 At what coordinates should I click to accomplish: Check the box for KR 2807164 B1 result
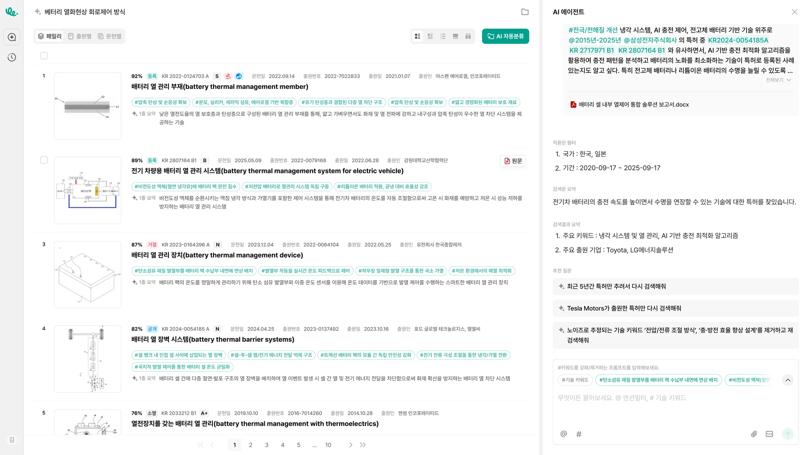coord(44,160)
